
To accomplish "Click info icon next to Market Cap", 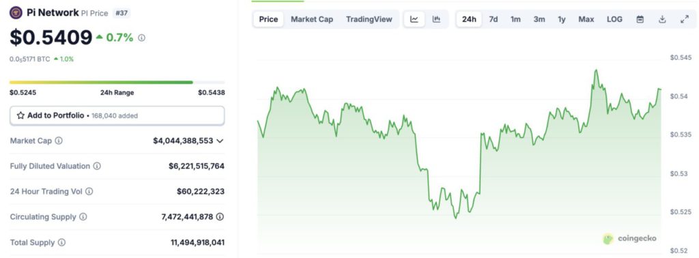I will (x=59, y=141).
